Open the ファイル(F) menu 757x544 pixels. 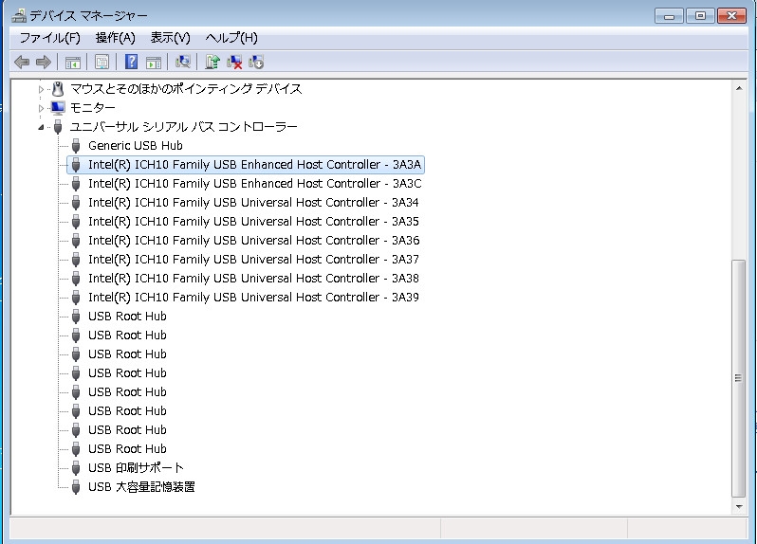click(49, 38)
